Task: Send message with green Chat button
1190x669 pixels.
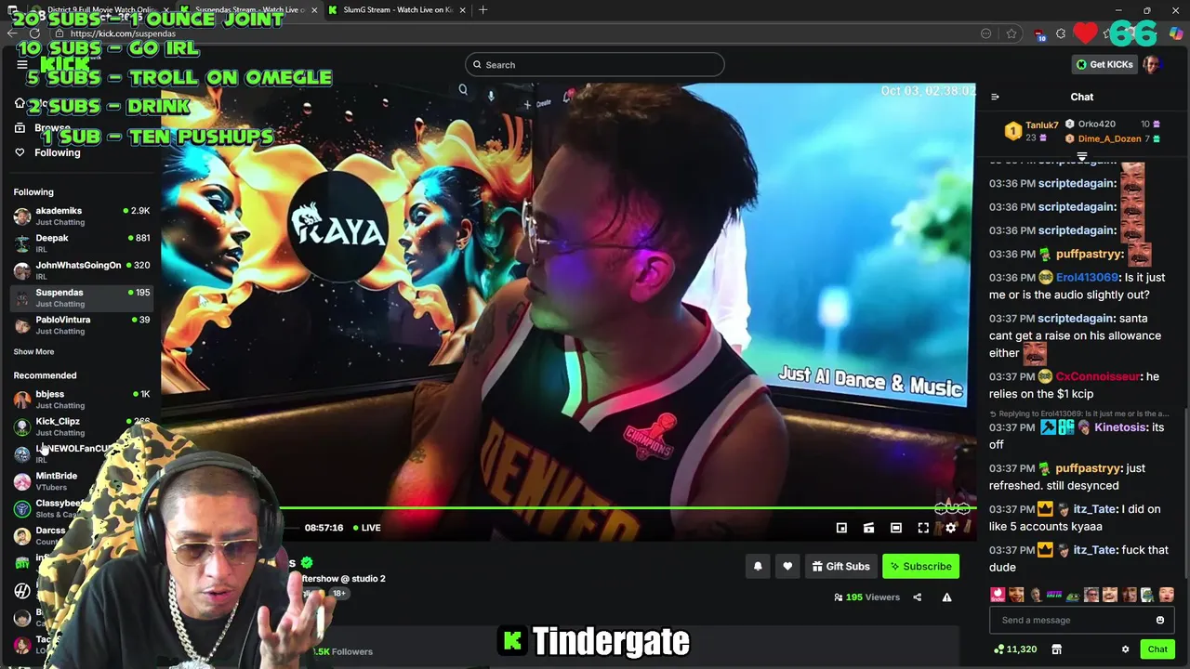Action: (x=1157, y=649)
